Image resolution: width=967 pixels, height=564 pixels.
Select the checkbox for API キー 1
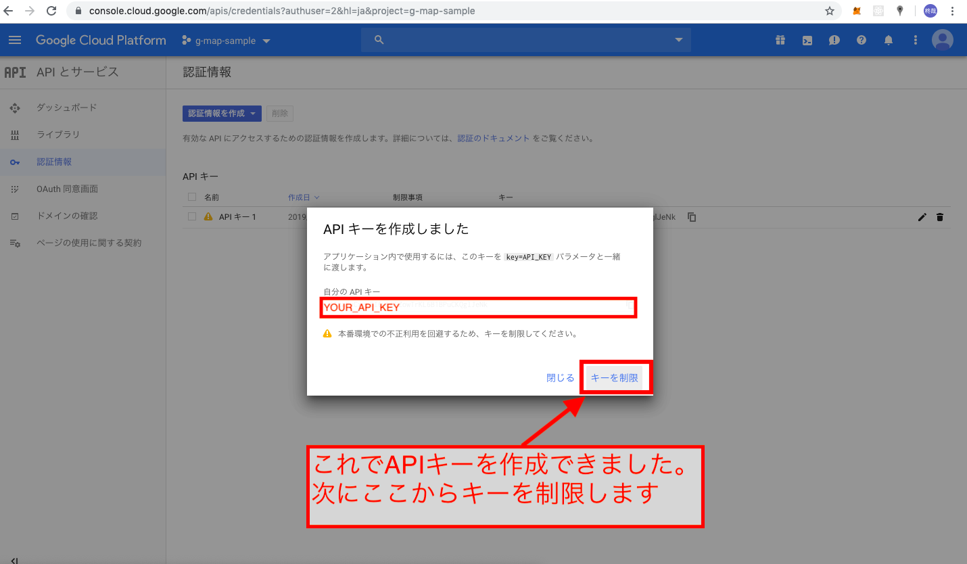(191, 216)
